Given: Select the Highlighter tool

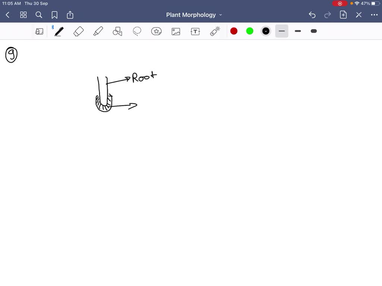Looking at the screenshot, I should coord(98,31).
